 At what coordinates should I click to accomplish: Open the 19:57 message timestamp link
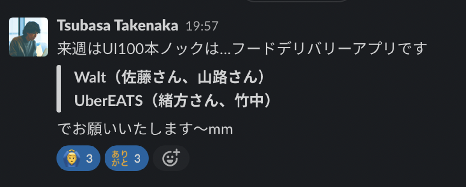pyautogui.click(x=202, y=26)
